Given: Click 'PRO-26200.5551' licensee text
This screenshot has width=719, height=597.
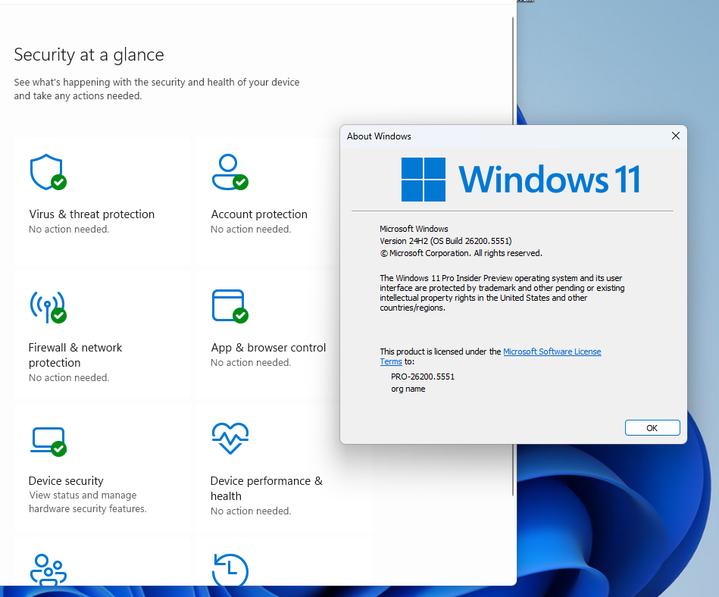Looking at the screenshot, I should 423,377.
